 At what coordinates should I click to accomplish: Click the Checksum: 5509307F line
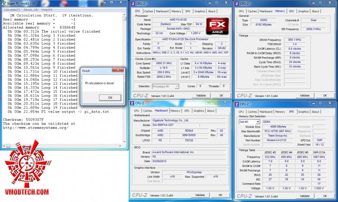[23, 120]
